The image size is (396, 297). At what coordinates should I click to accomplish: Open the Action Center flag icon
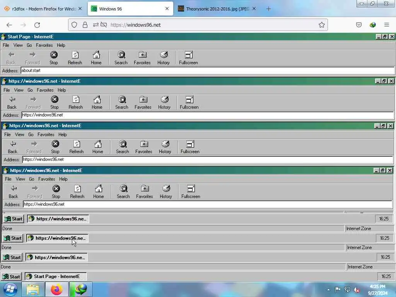point(338,289)
